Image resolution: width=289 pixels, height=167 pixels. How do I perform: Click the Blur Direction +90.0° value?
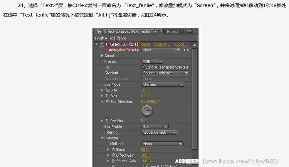tap(153, 102)
